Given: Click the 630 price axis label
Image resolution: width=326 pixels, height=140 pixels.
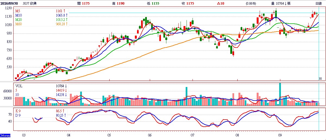Looking at the screenshot, I should pos(10,59).
